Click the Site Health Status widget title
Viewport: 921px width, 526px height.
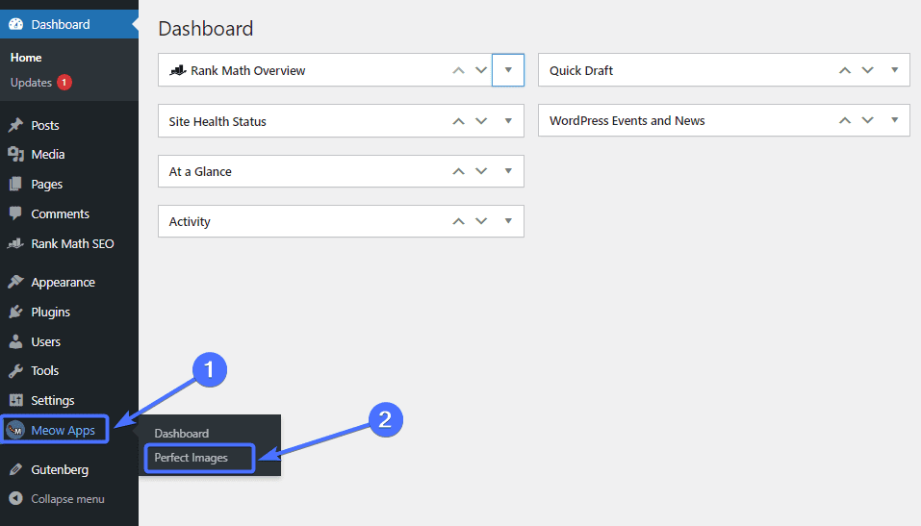coord(217,121)
